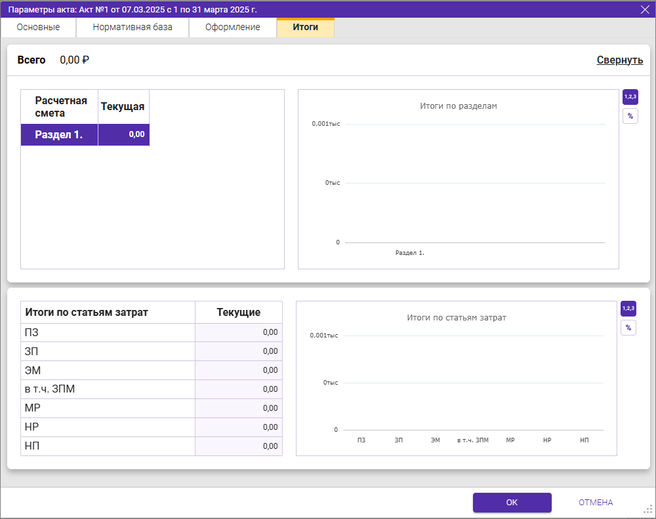Select the ЗП current value cell

pyautogui.click(x=239, y=351)
